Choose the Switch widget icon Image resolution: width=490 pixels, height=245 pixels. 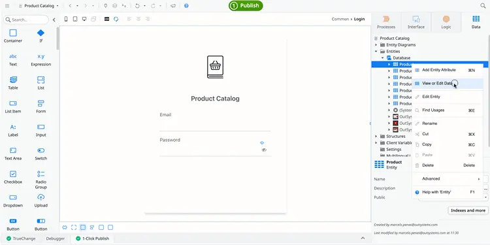pyautogui.click(x=41, y=150)
